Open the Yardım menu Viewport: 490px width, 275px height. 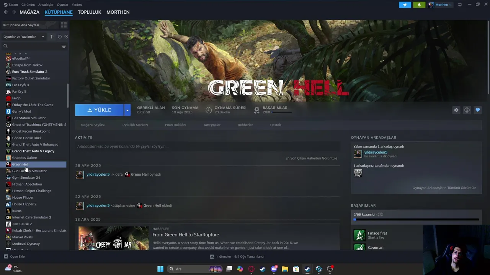point(77,5)
